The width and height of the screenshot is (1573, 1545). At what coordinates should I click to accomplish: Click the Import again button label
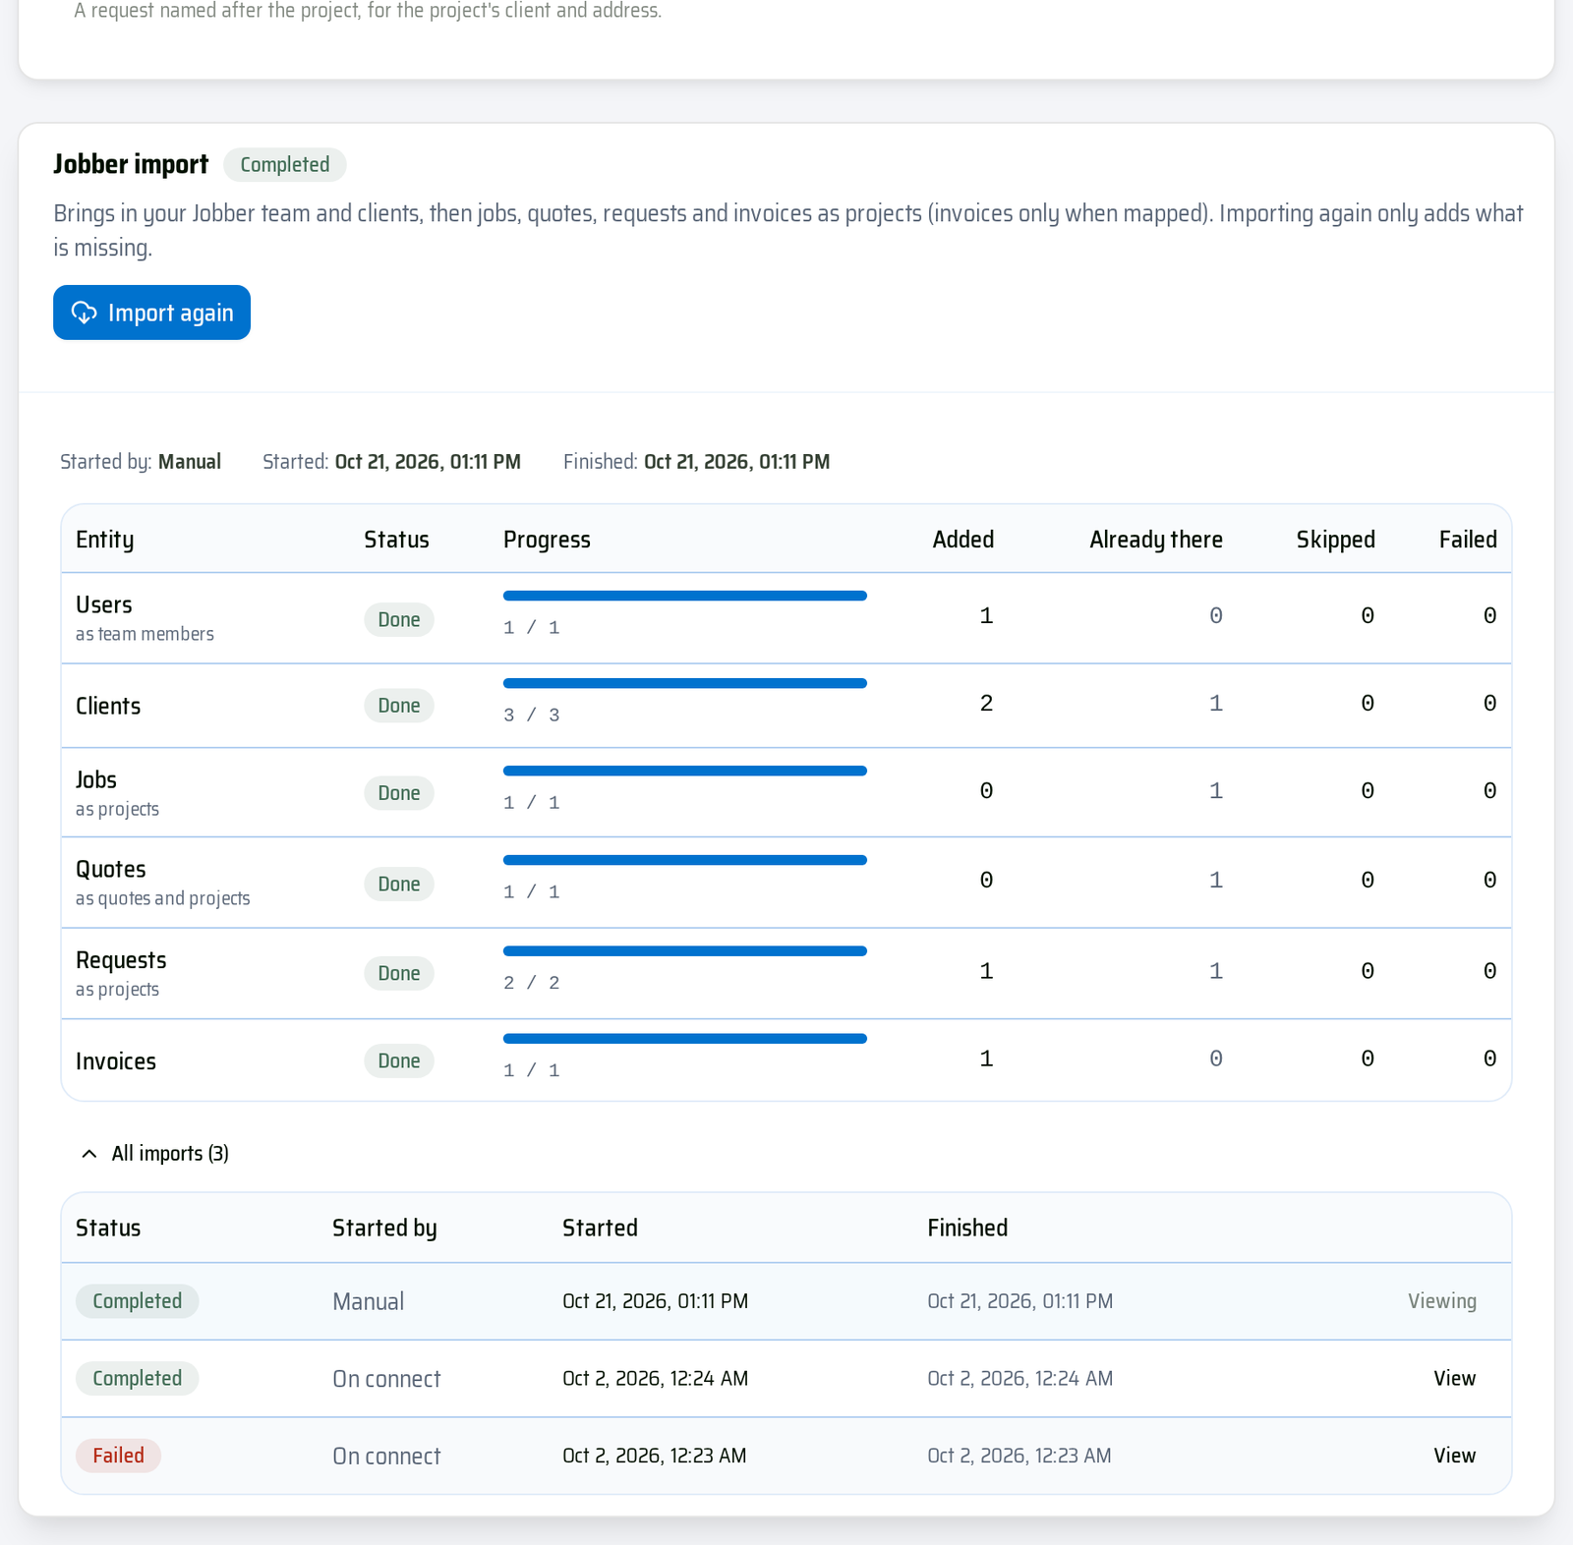tap(171, 313)
